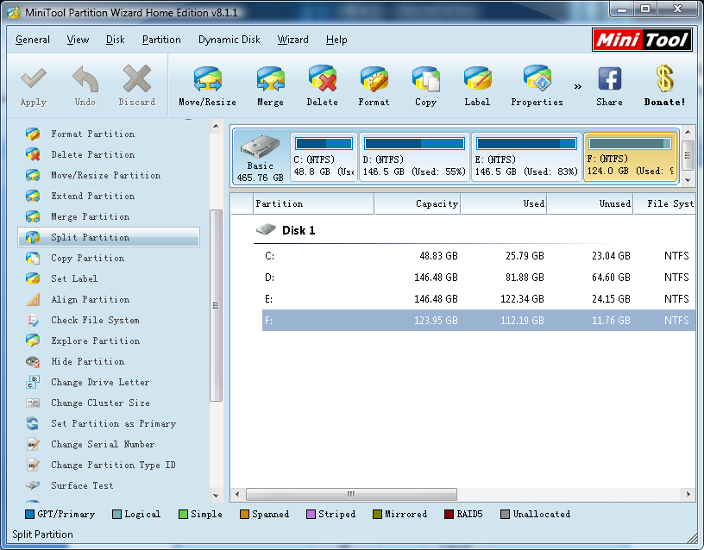The height and width of the screenshot is (550, 704).
Task: Click the Surface Test text link
Action: tap(82, 485)
